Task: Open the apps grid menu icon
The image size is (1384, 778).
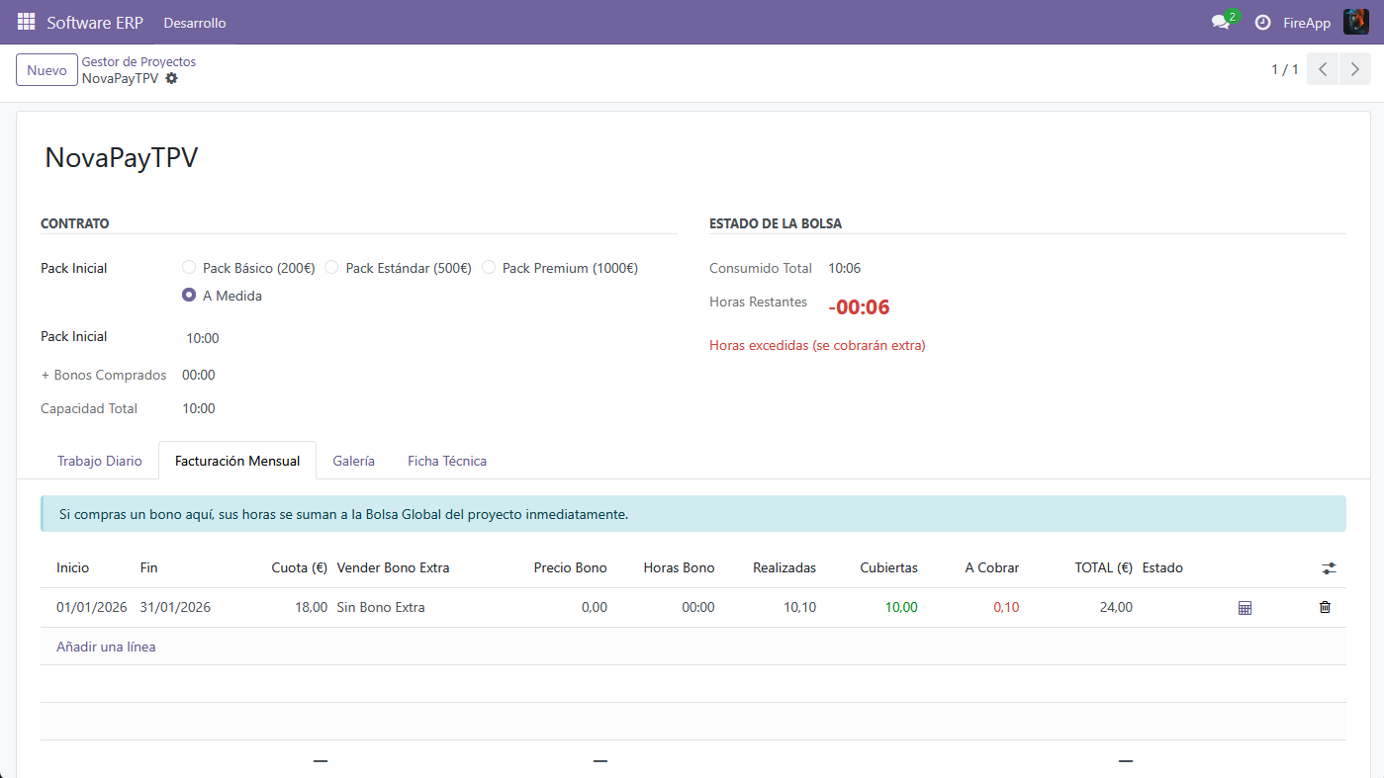Action: tap(26, 22)
